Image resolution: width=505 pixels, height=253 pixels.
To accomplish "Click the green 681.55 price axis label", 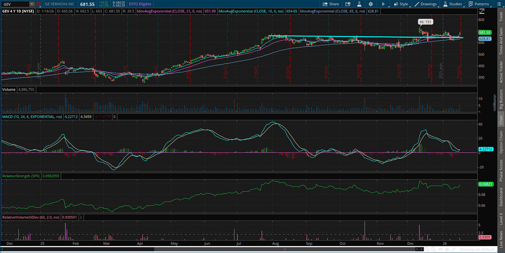I will pyautogui.click(x=484, y=32).
